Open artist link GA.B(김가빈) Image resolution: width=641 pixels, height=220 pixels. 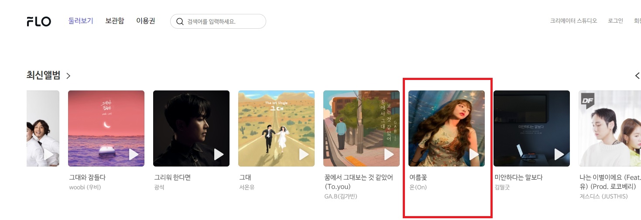click(341, 197)
